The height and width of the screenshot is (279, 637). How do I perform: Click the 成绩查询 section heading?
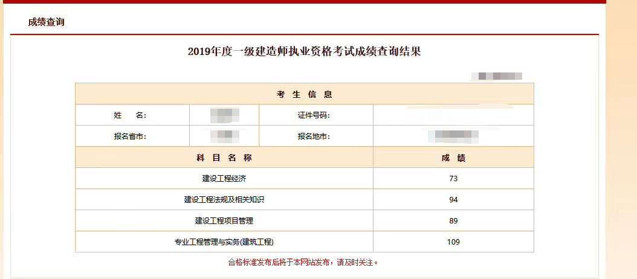click(x=46, y=22)
